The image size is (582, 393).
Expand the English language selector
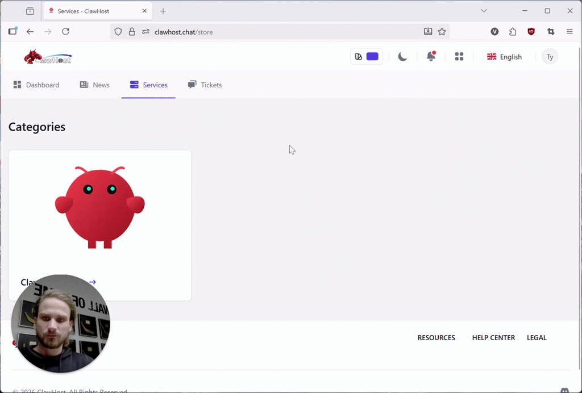coord(504,57)
